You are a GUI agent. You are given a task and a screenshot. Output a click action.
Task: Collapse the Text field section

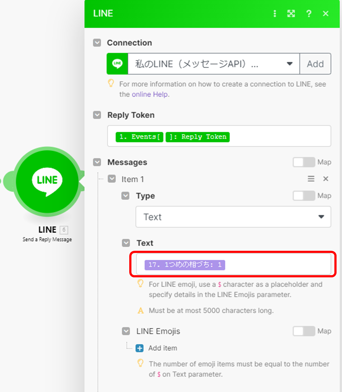(x=126, y=243)
